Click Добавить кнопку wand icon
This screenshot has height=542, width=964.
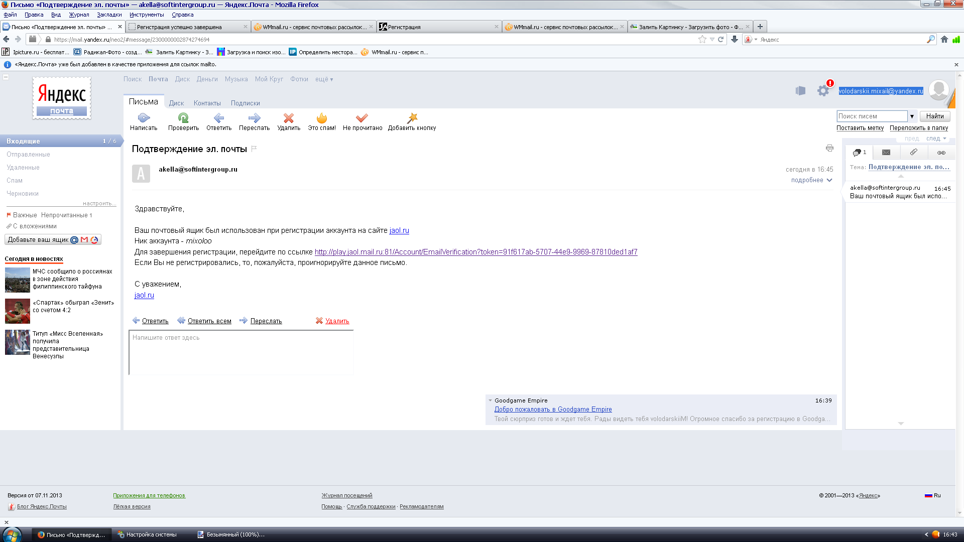pos(412,118)
